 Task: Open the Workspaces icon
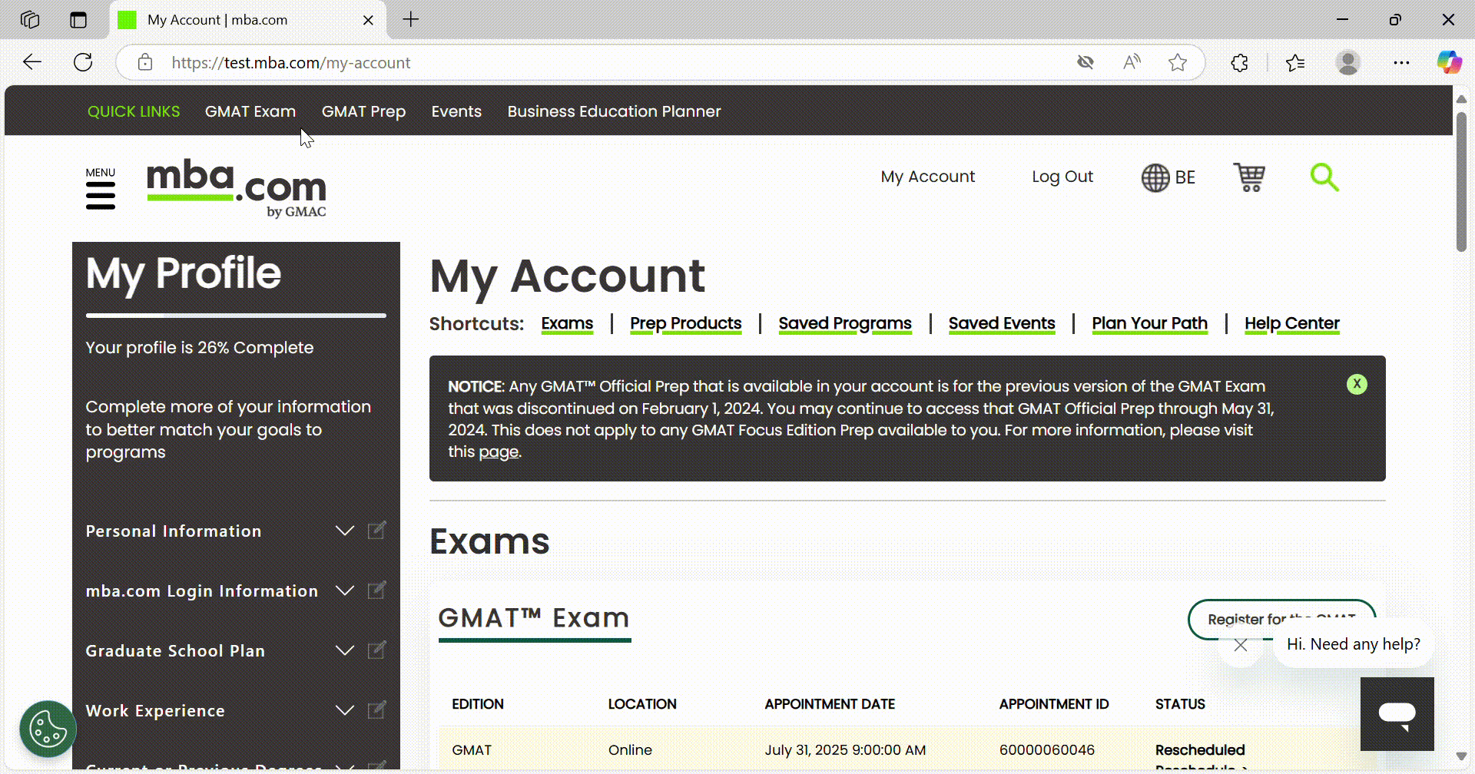click(30, 20)
